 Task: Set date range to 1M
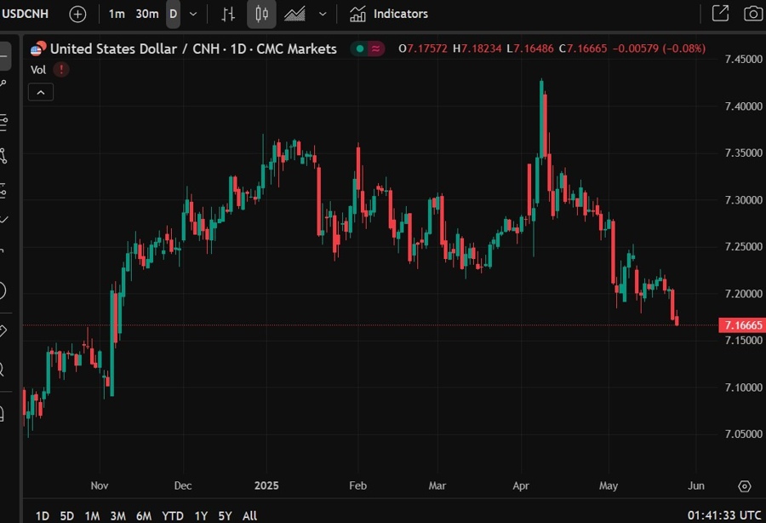click(x=92, y=515)
